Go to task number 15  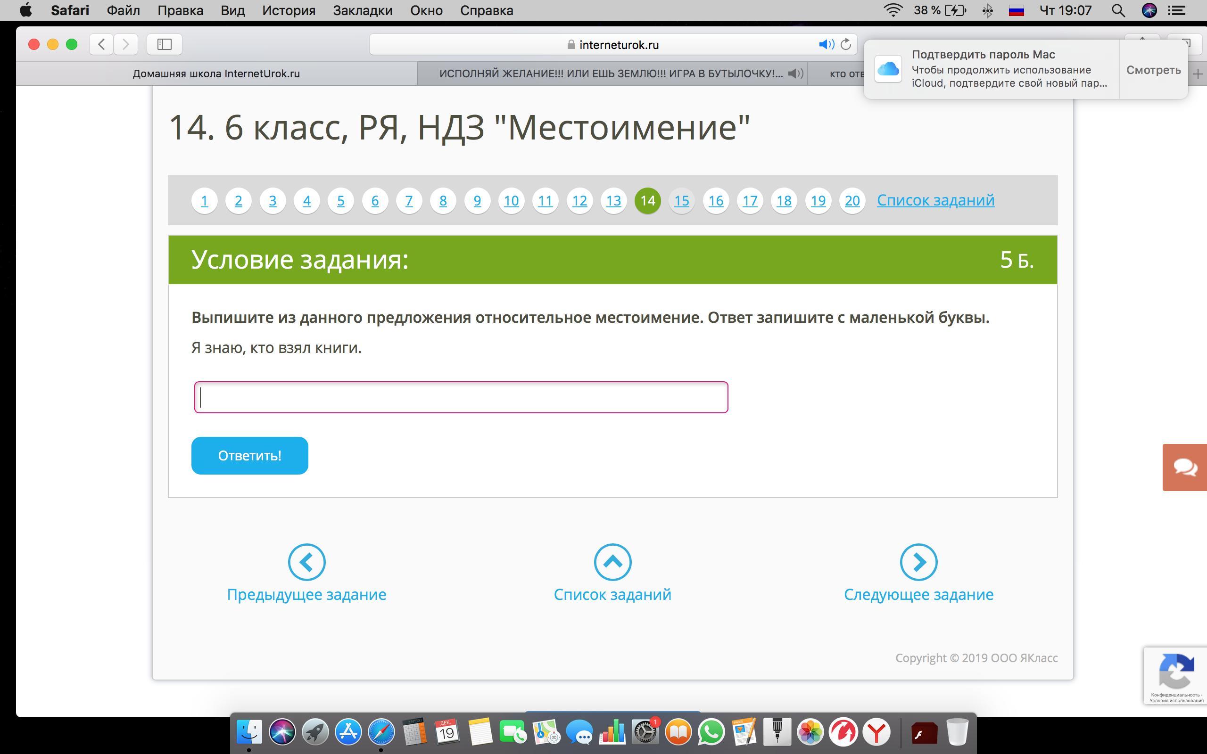(681, 200)
